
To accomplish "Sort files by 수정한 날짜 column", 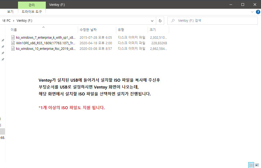I will [x=97, y=30].
